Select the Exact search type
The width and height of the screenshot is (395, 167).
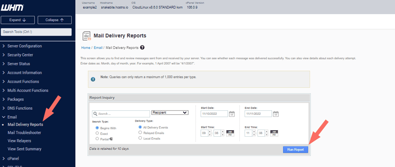[97, 133]
